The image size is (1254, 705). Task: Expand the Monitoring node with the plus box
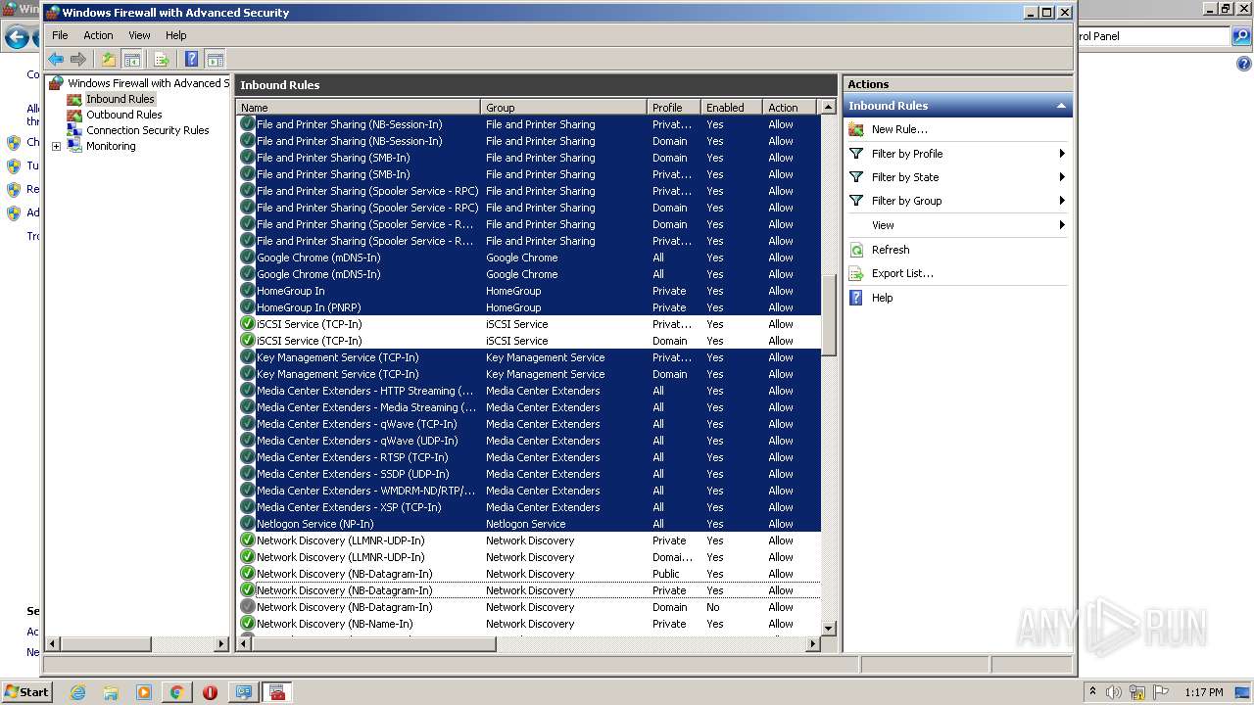click(x=56, y=146)
